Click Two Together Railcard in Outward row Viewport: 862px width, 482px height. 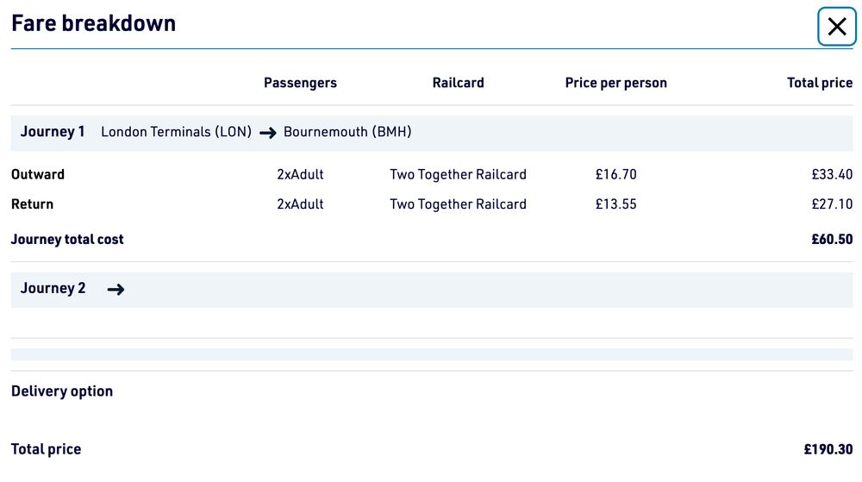(x=458, y=174)
